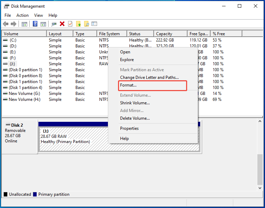Click the Forward arrow toolbar icon
The height and width of the screenshot is (208, 265).
tap(14, 24)
